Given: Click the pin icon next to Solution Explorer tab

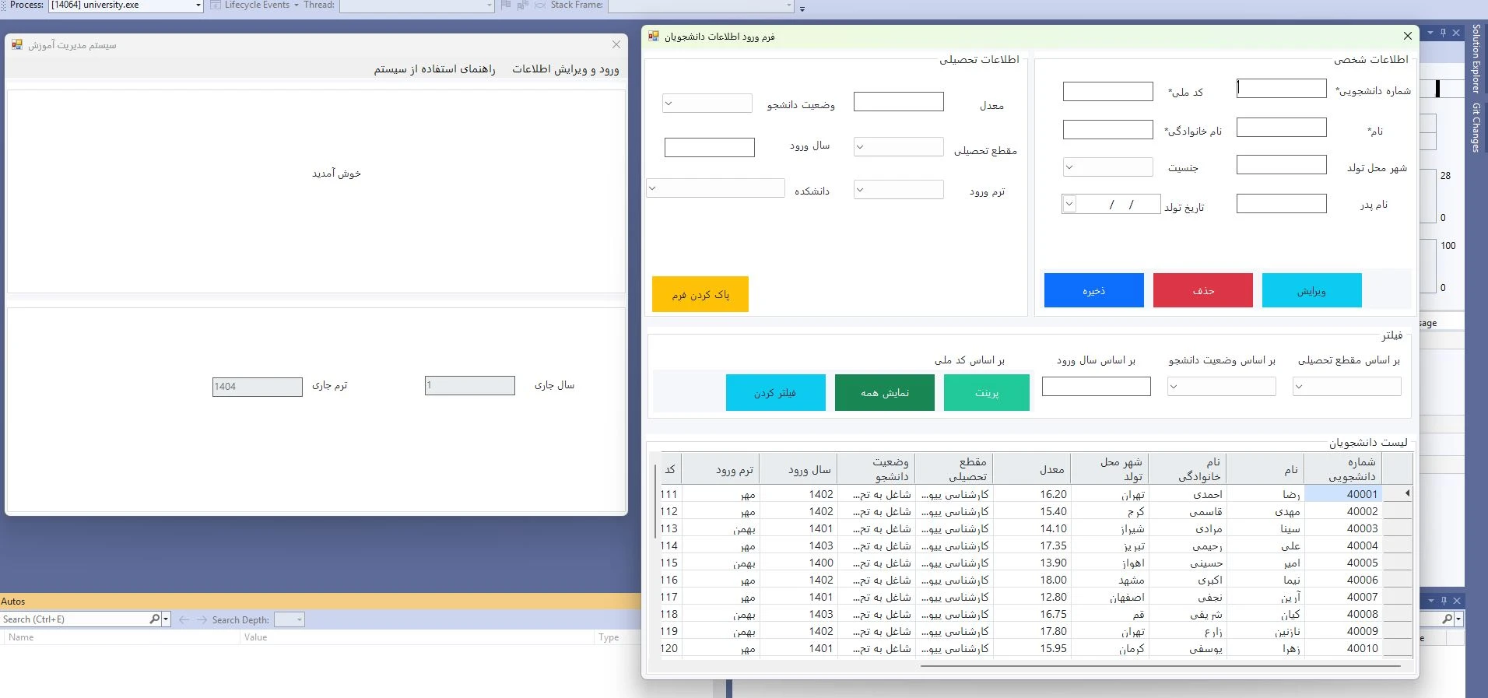Looking at the screenshot, I should pyautogui.click(x=1443, y=33).
